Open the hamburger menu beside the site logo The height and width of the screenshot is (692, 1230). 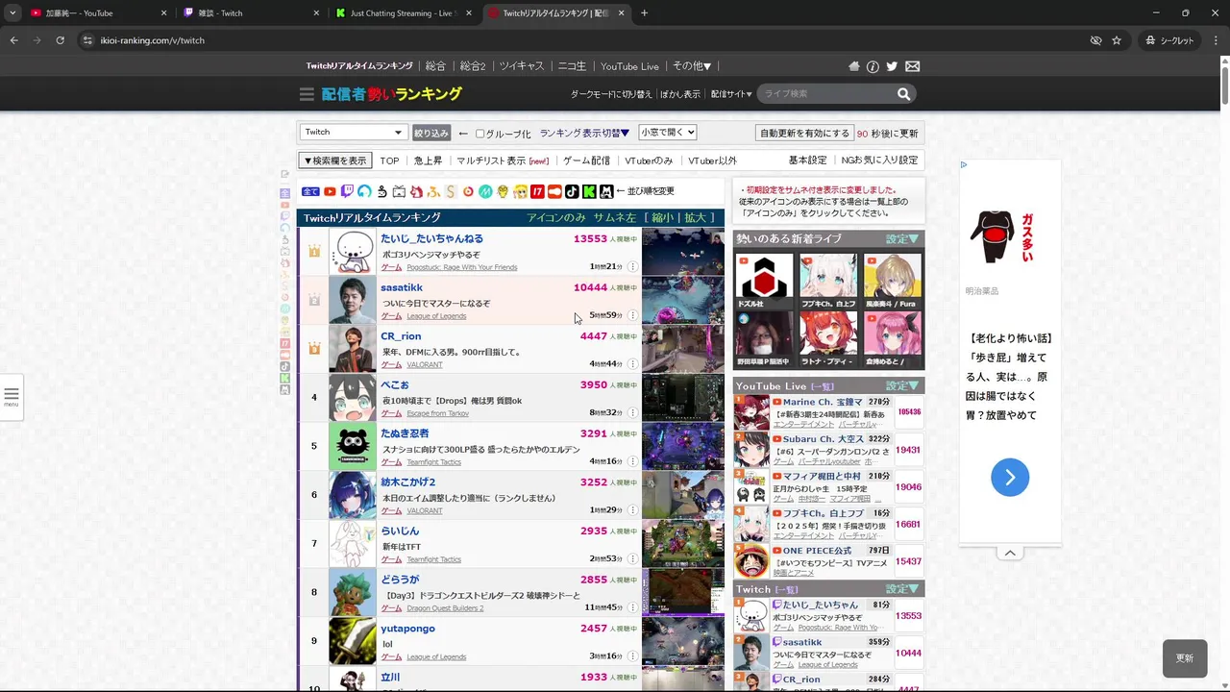[x=307, y=94]
